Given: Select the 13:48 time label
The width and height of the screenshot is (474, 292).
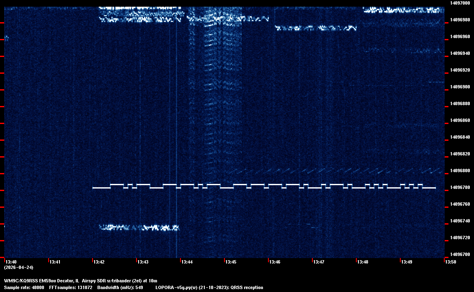Looking at the screenshot, I should 363,262.
